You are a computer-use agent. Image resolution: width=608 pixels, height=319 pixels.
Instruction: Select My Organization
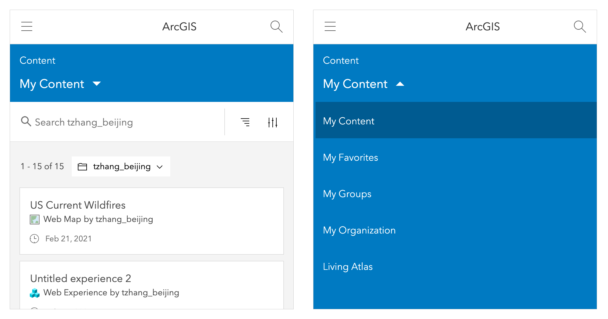coord(359,230)
